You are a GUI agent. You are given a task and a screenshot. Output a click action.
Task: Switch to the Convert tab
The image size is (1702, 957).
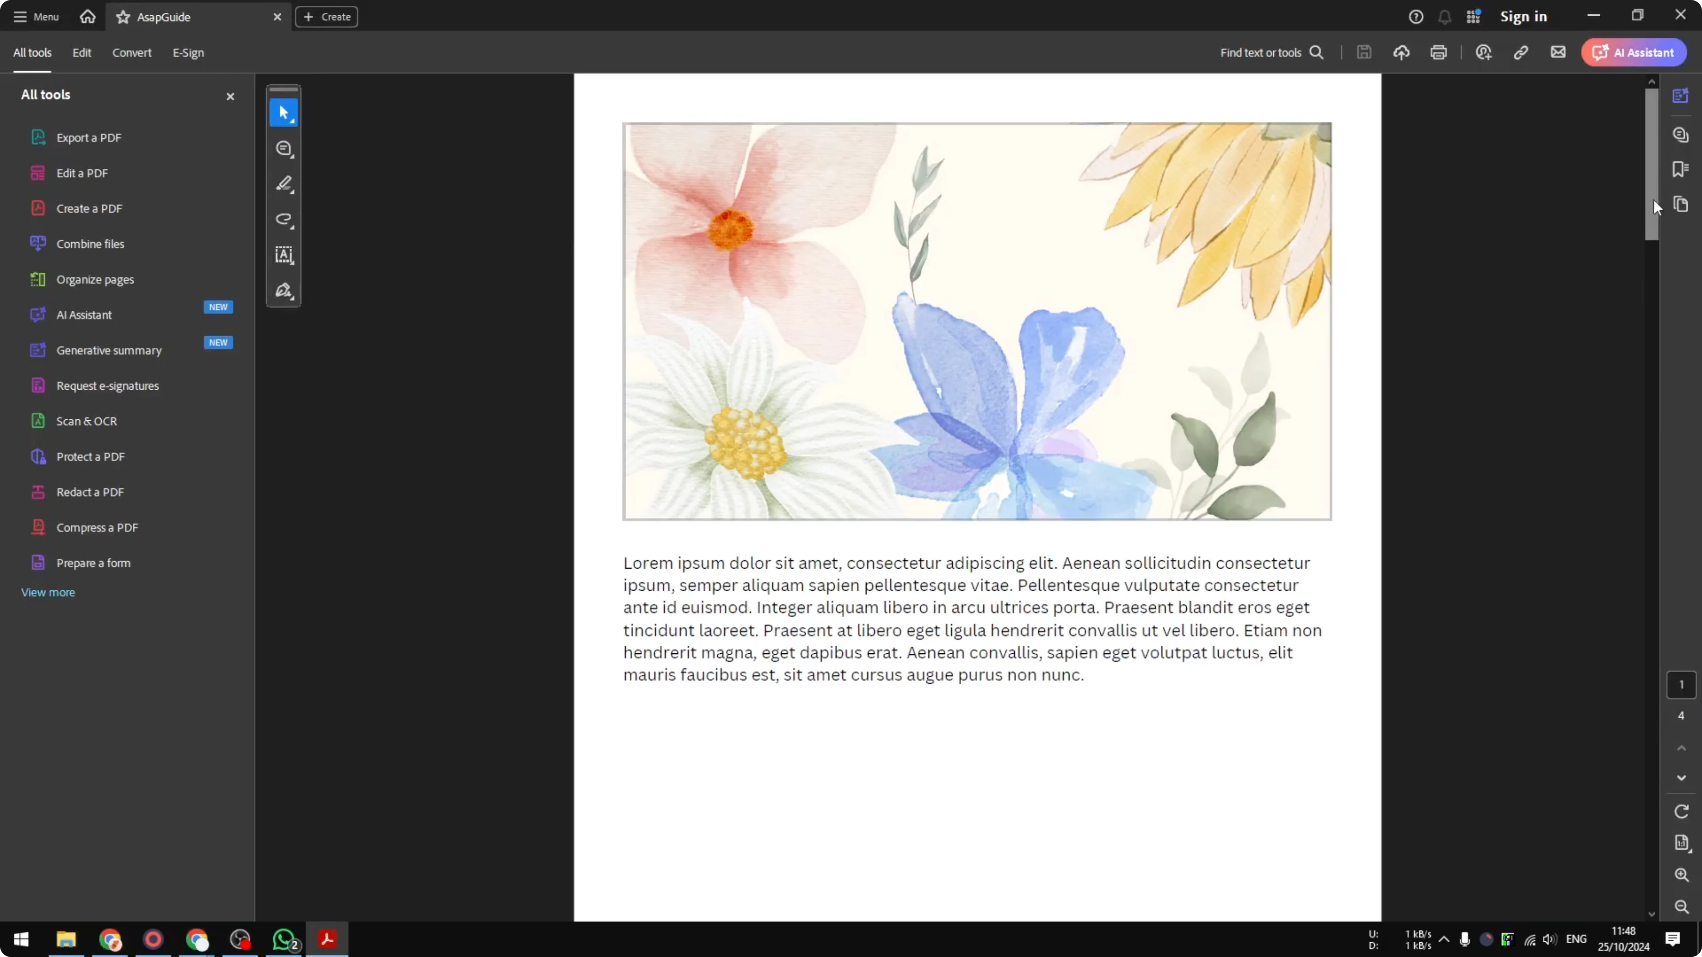(131, 53)
